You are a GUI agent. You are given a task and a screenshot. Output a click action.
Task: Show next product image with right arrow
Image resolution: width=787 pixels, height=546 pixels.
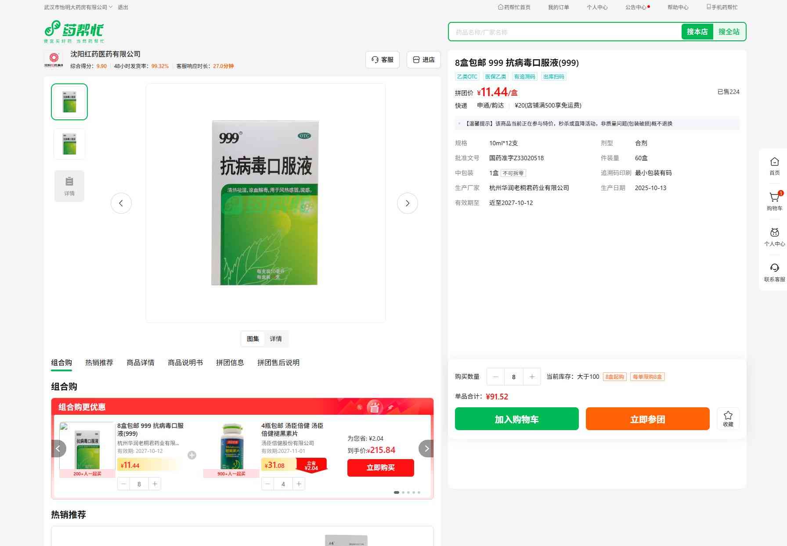[x=407, y=203]
